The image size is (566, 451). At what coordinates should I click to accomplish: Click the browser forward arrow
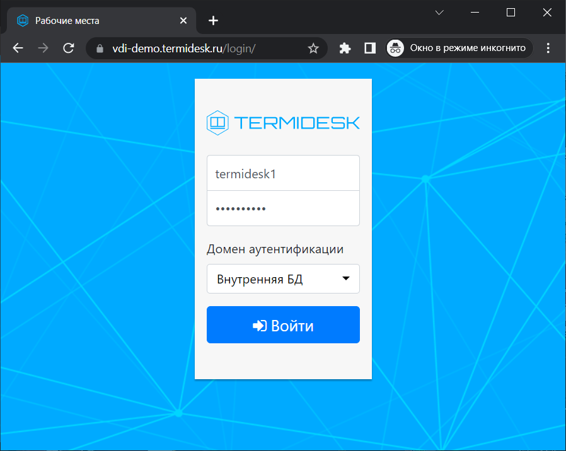43,48
